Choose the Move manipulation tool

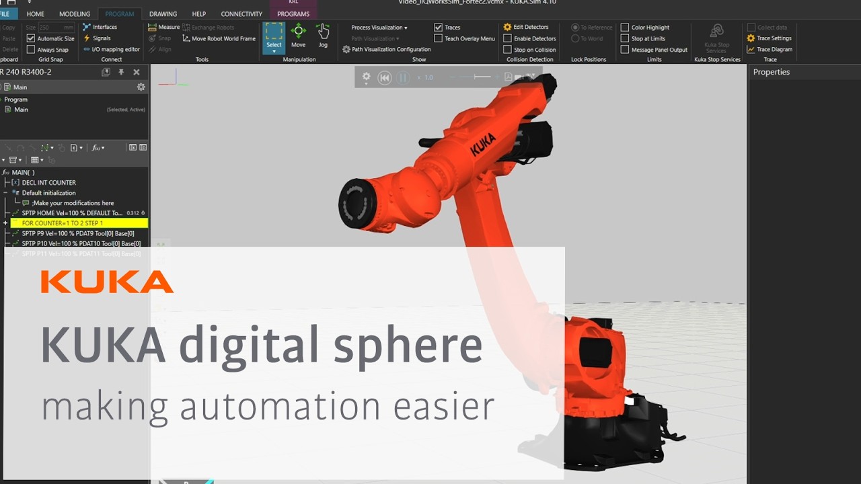pos(298,36)
